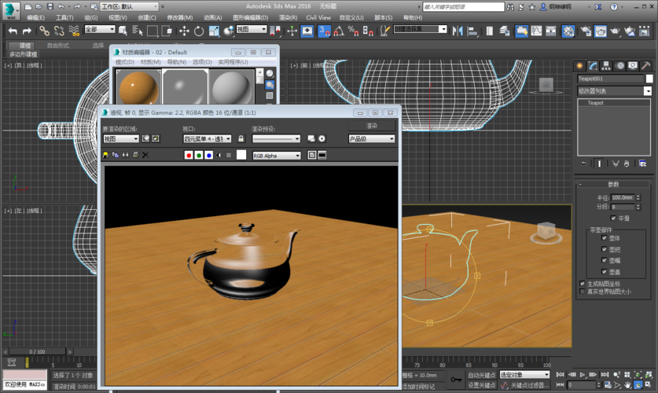Open the Modify panel tab icon
The height and width of the screenshot is (393, 658).
[594, 66]
